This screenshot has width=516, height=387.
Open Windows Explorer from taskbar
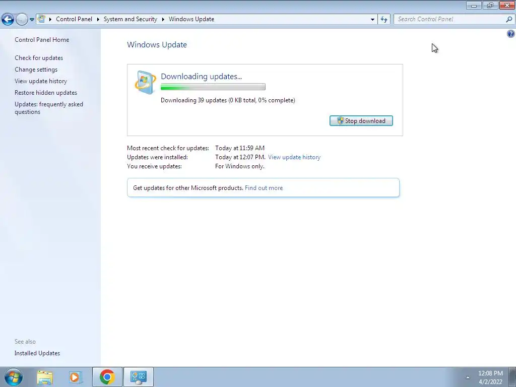(x=45, y=377)
